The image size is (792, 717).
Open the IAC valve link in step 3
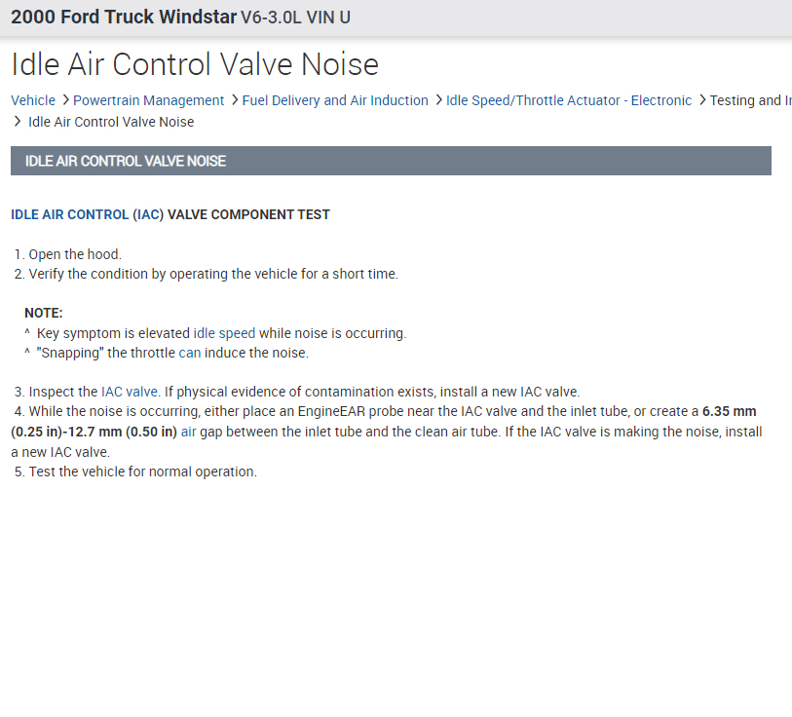click(130, 392)
